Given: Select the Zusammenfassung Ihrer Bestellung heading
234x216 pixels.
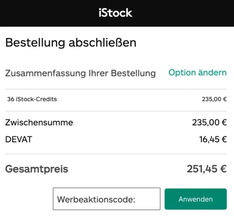Looking at the screenshot, I should 81,73.
